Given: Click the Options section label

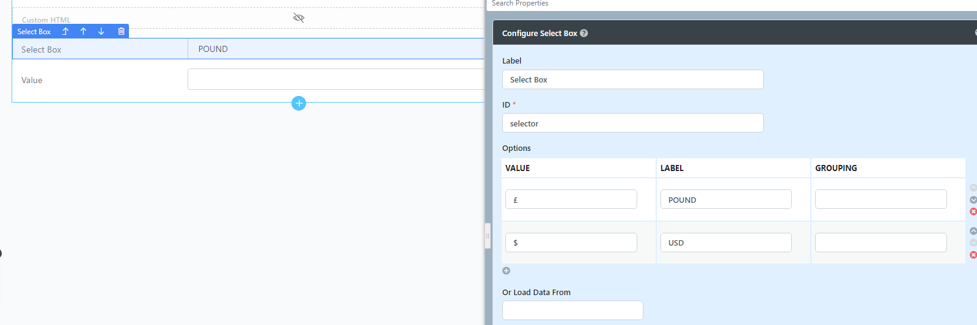Looking at the screenshot, I should click(x=516, y=148).
